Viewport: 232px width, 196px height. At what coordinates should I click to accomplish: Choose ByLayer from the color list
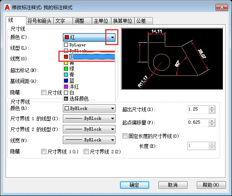[x=89, y=45]
